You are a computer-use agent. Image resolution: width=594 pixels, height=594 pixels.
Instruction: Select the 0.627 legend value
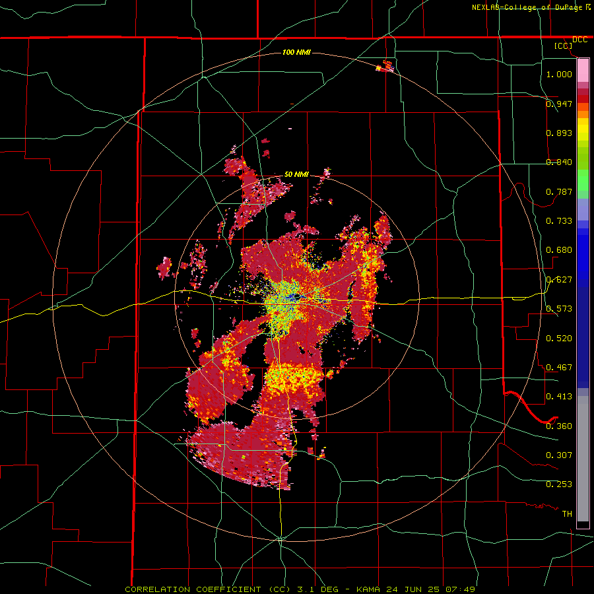point(559,279)
